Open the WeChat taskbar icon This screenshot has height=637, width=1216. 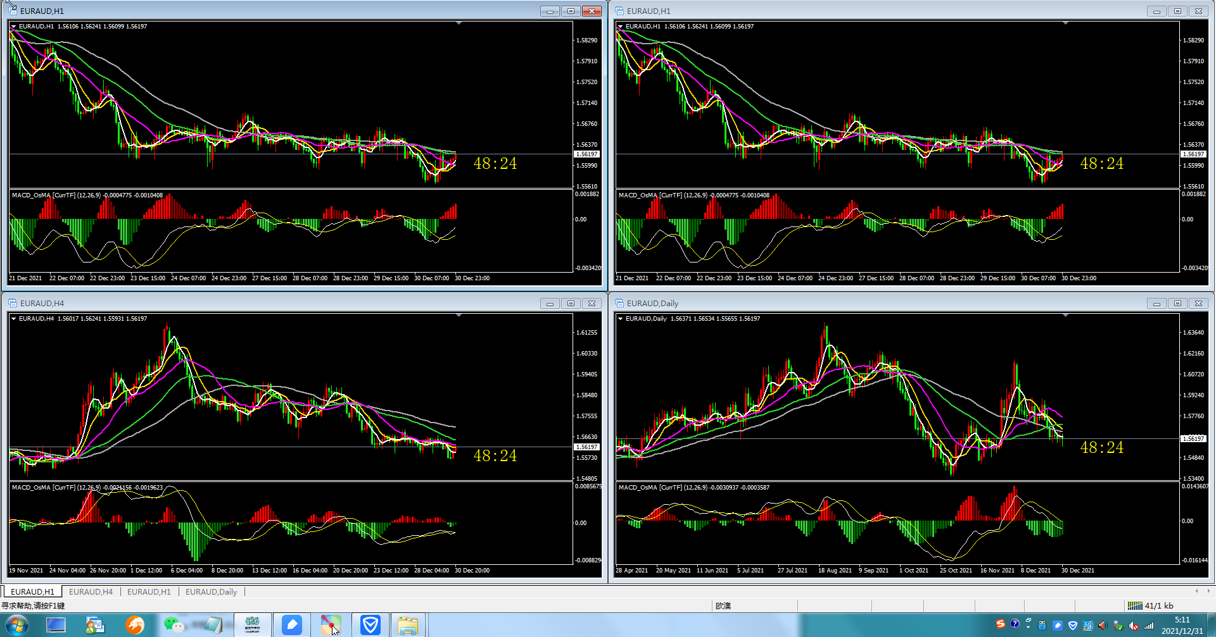click(174, 626)
